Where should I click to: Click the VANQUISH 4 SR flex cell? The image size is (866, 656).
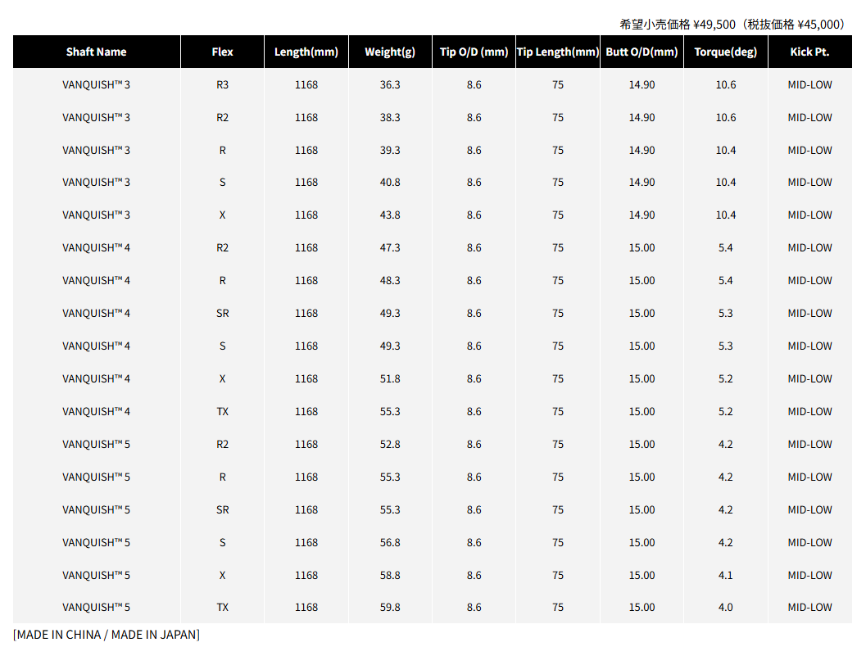pyautogui.click(x=223, y=313)
